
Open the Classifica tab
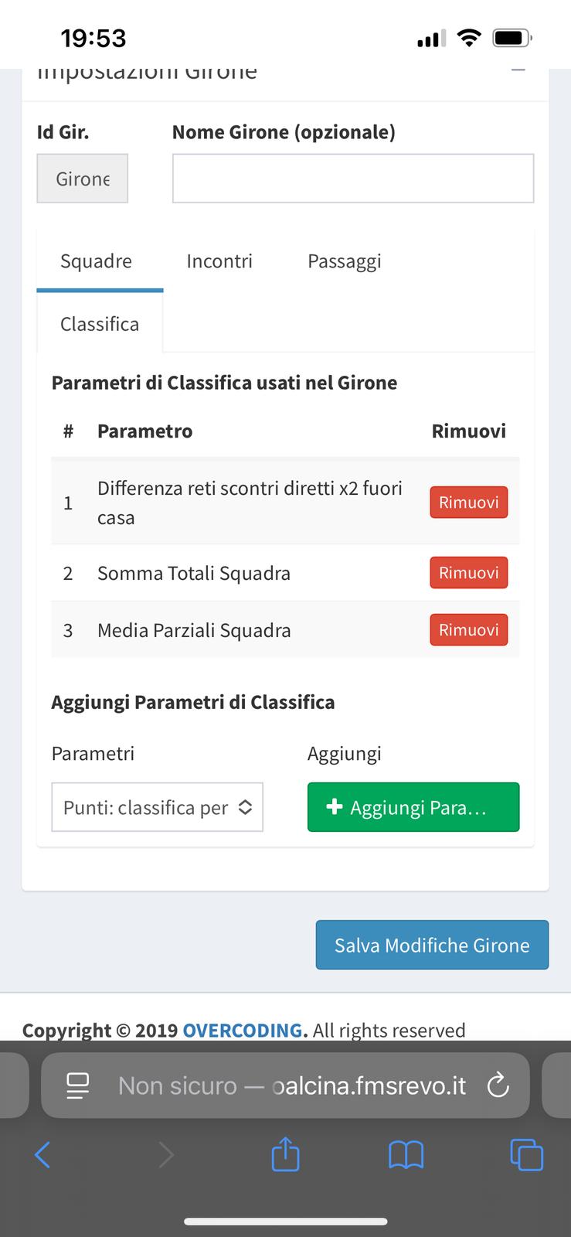click(100, 324)
